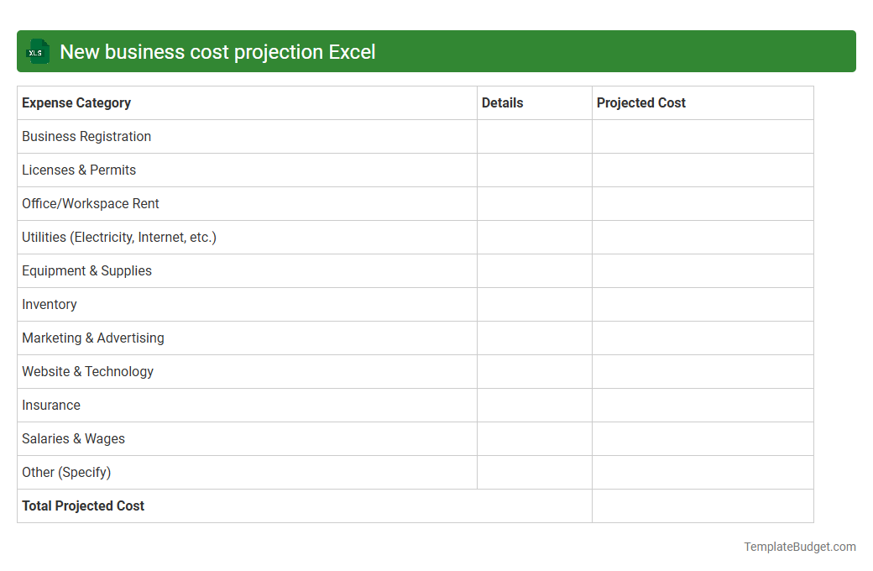Screen dimensions: 873x571
Task: Select the Salaries & Wages category
Action: 73,438
